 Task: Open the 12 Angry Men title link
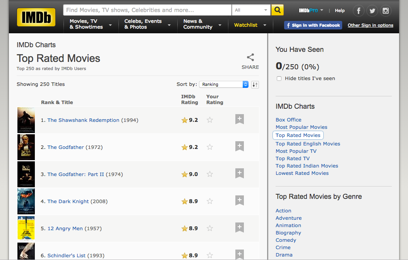point(65,228)
